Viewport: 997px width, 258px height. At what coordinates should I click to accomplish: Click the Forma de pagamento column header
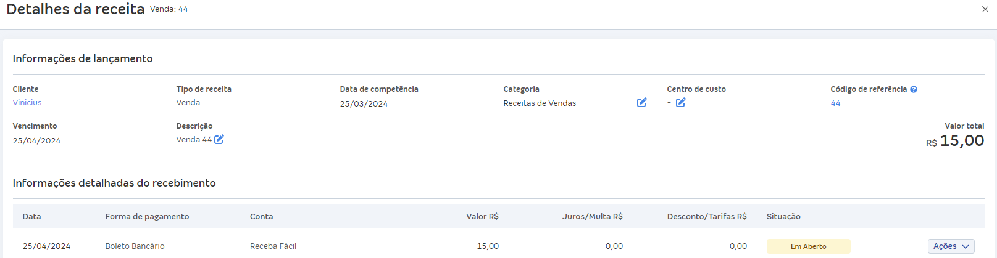147,217
